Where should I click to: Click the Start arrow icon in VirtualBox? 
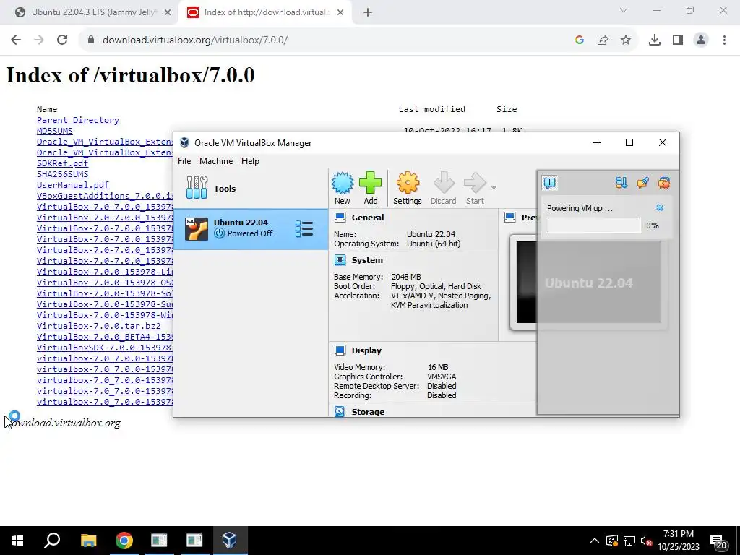[475, 183]
